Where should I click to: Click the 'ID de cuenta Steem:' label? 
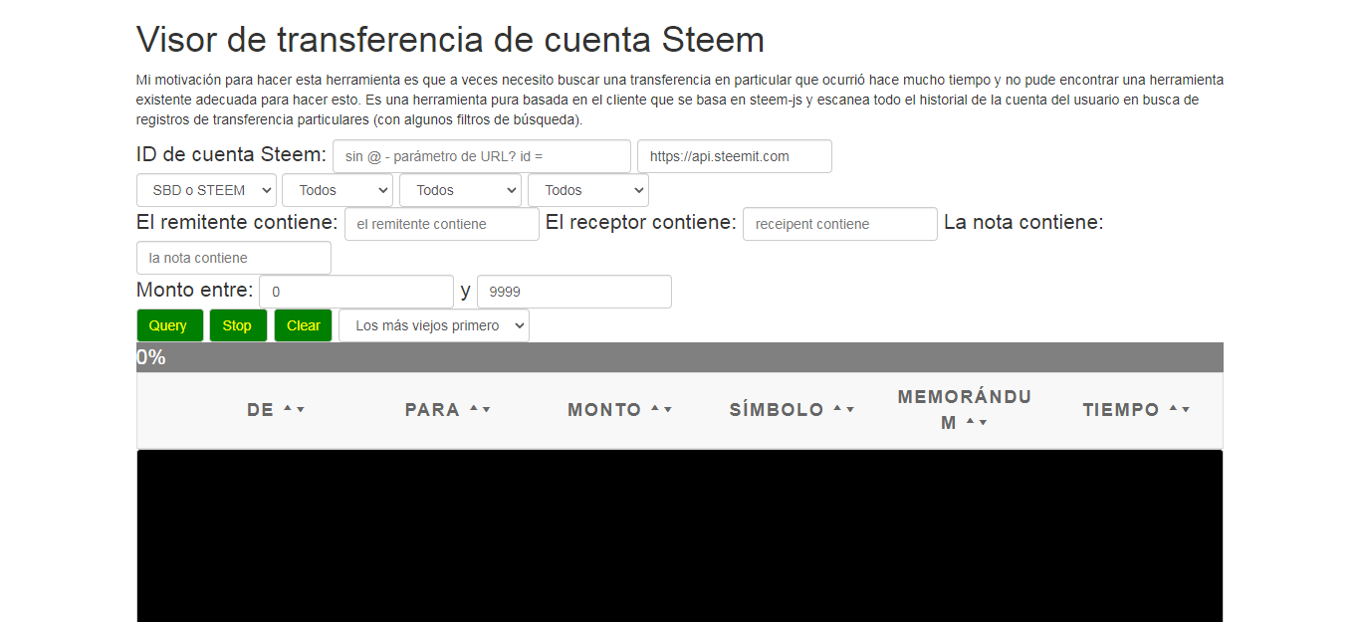(x=231, y=155)
